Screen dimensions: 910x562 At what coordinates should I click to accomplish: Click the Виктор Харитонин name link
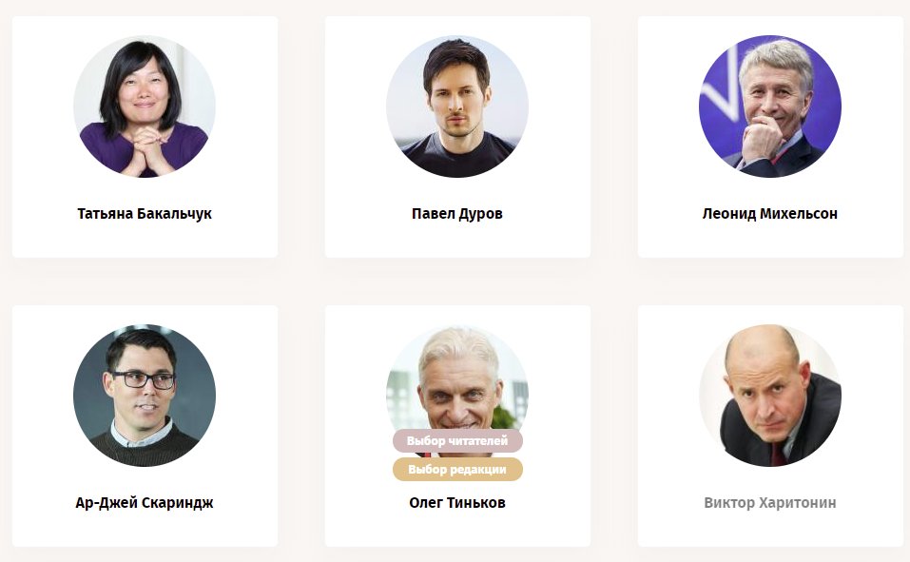770,503
